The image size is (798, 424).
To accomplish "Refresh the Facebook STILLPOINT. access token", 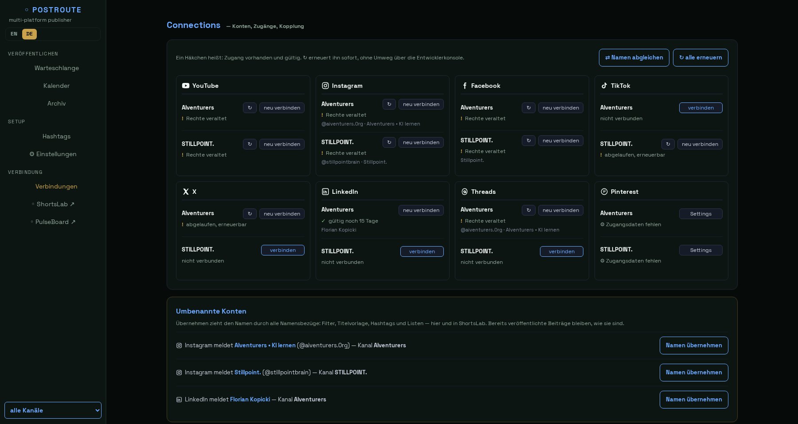I will coord(528,141).
